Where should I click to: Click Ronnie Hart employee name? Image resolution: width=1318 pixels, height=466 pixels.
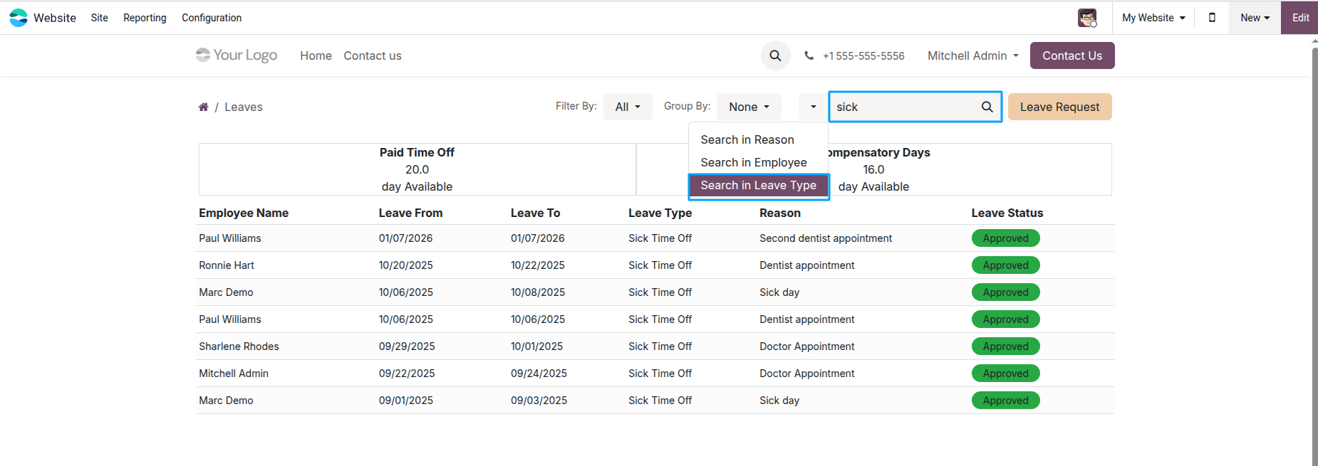(x=227, y=265)
